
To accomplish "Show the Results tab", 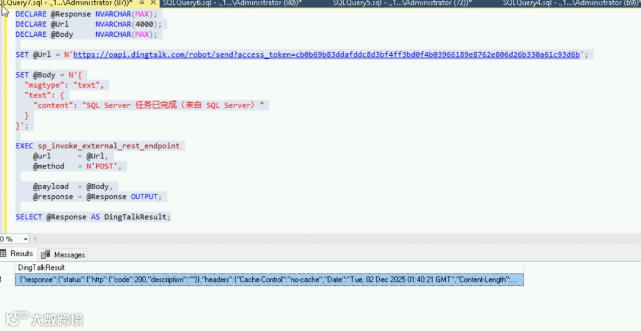I will point(18,254).
